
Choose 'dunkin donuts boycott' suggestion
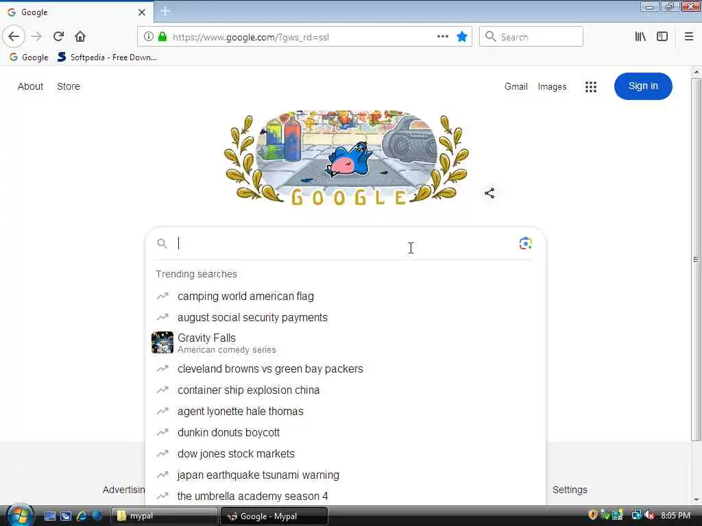pos(346,433)
